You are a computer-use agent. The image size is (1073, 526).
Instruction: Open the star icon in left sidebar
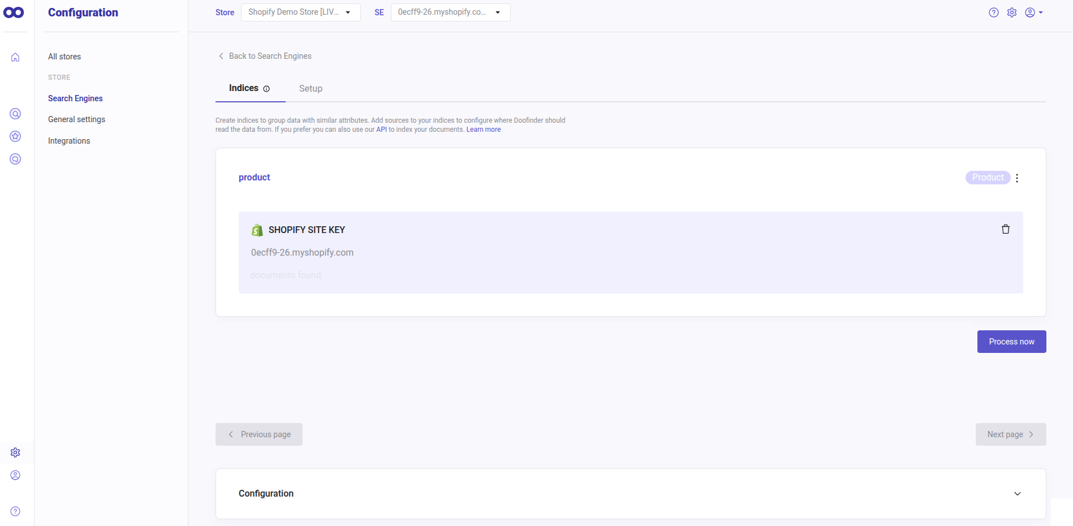click(x=15, y=136)
